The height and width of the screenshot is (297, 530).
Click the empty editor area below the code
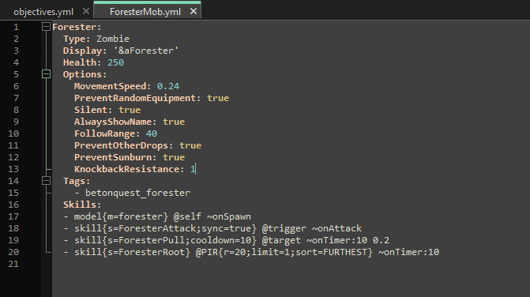tap(291, 280)
